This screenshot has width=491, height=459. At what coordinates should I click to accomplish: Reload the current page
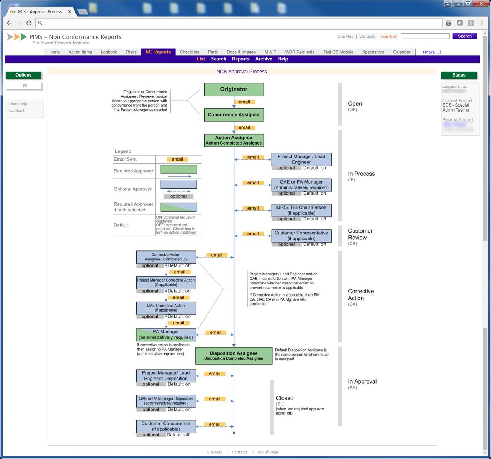(x=29, y=23)
